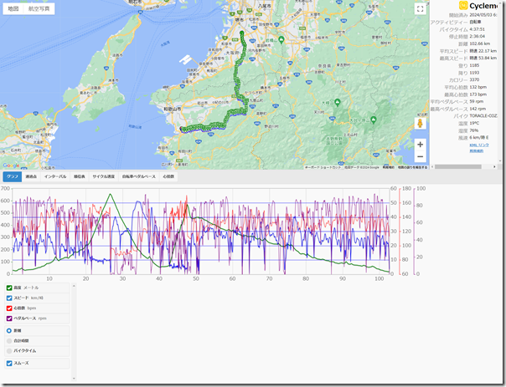Click stop time value 2:36:04
Screen dimensions: 506x387
pos(477,37)
